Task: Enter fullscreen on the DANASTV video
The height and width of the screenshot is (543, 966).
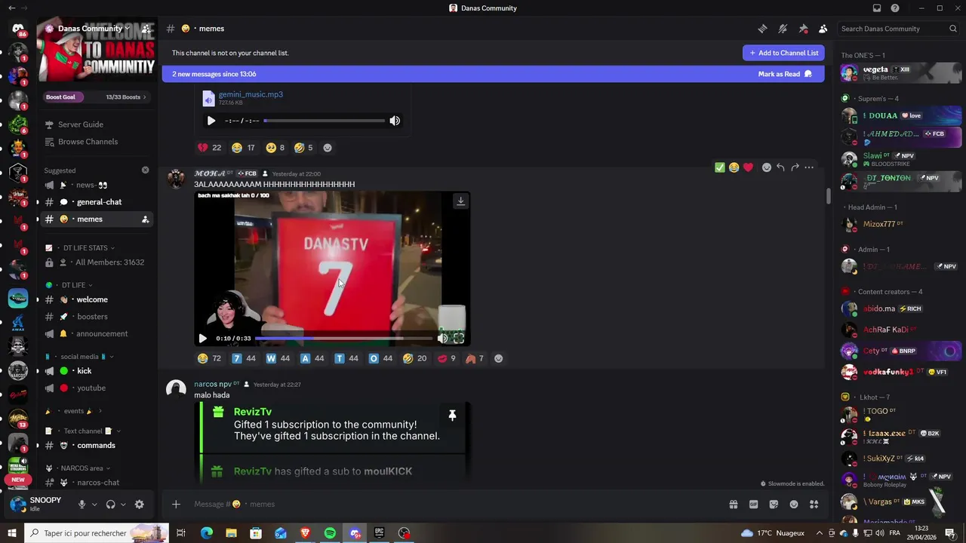Action: click(x=458, y=339)
